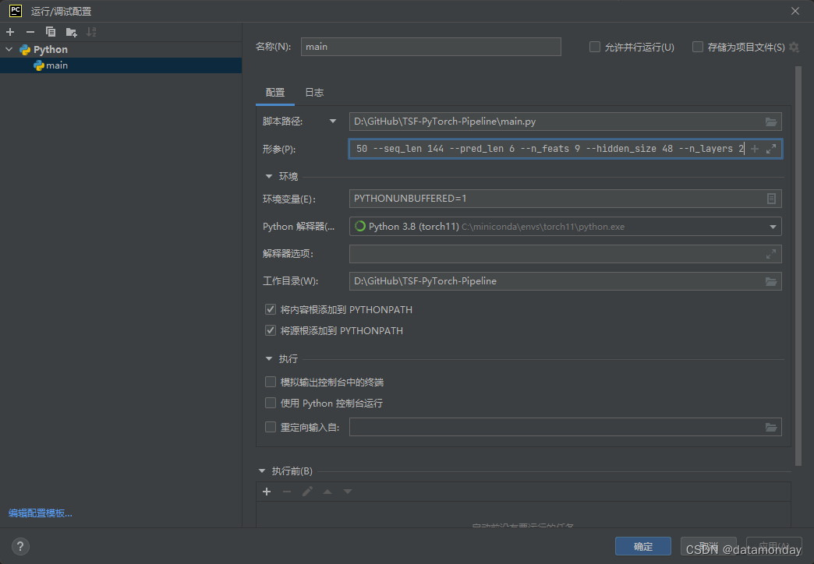The image size is (814, 564).
Task: Toggle allow parallel run checkbox
Action: click(595, 48)
